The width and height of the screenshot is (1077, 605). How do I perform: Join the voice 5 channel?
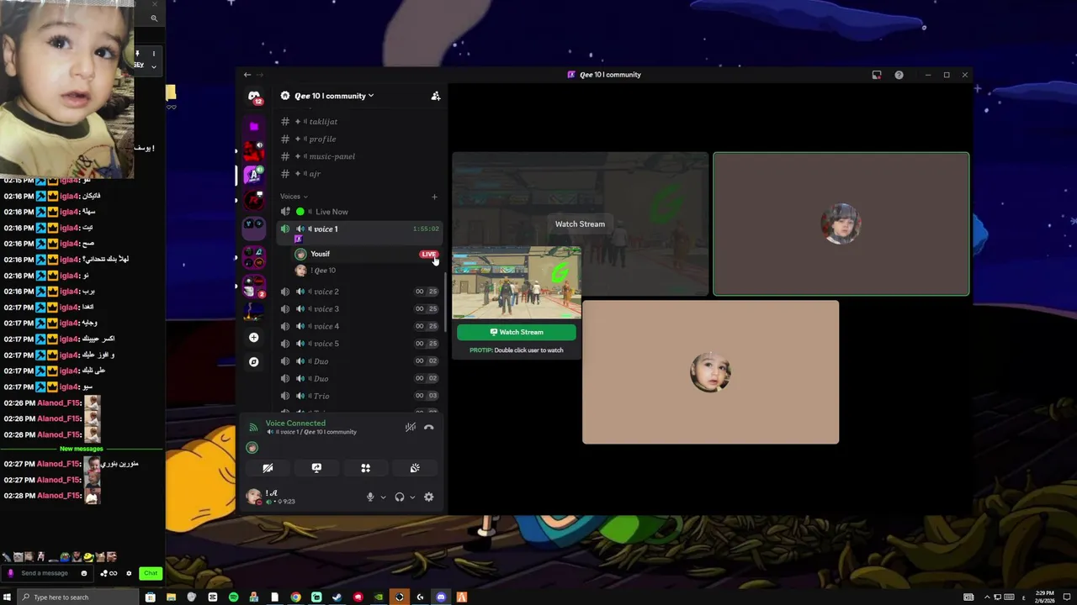pos(359,344)
